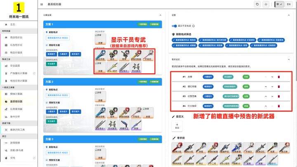The image size is (297, 167).
Task: Collapse the 计算结果 panel chevron
Action: point(160,15)
